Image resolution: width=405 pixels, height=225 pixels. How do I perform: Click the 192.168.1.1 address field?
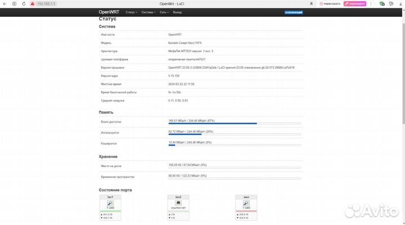[x=47, y=3]
